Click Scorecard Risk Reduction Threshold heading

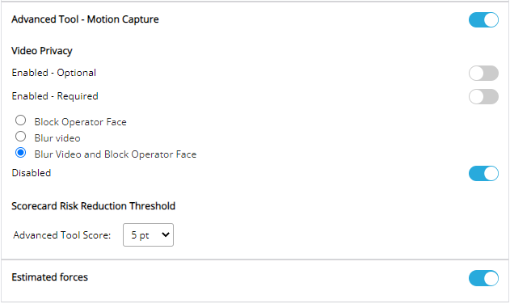click(x=93, y=206)
